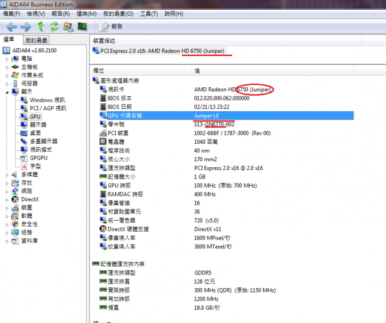Viewport: 386px width, 323px height.
Task: Select the DirectX 硬體支援 row
Action: [226, 229]
